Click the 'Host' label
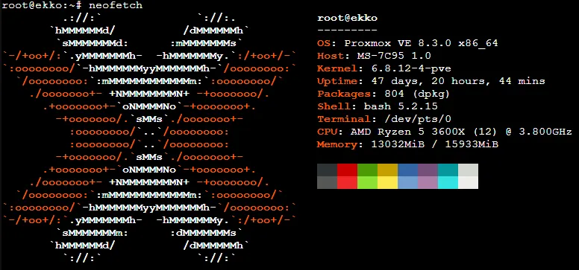This screenshot has width=579, height=270. tap(331, 56)
